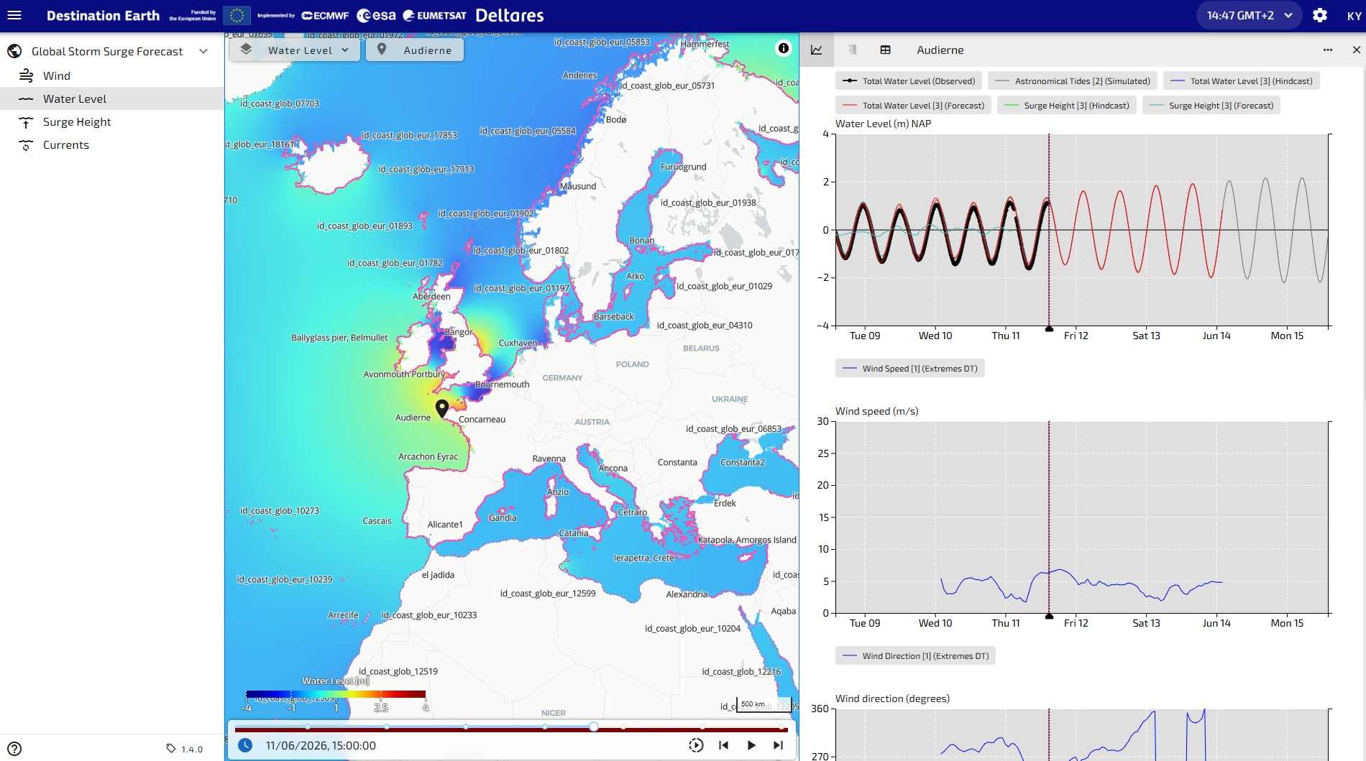Open chart panel more options menu

(1328, 50)
